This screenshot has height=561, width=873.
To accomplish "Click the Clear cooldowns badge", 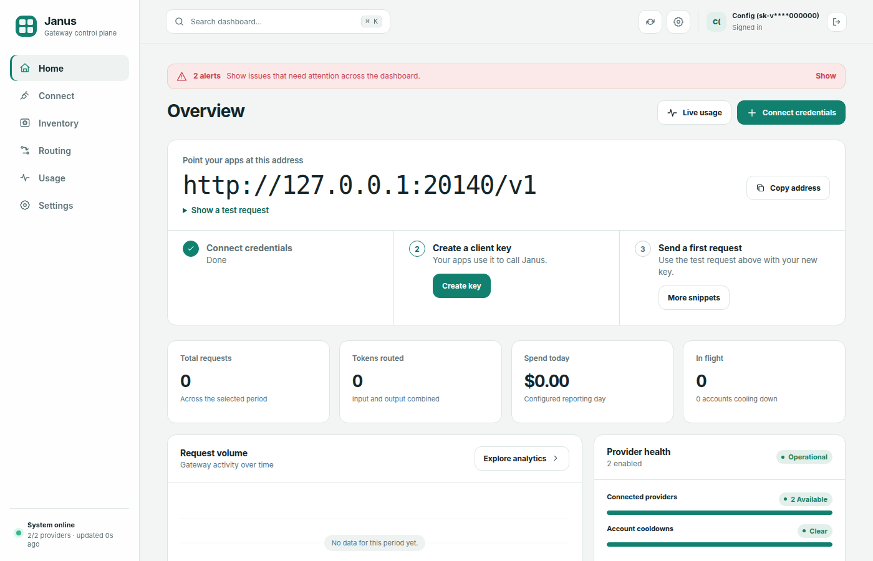I will 815,531.
